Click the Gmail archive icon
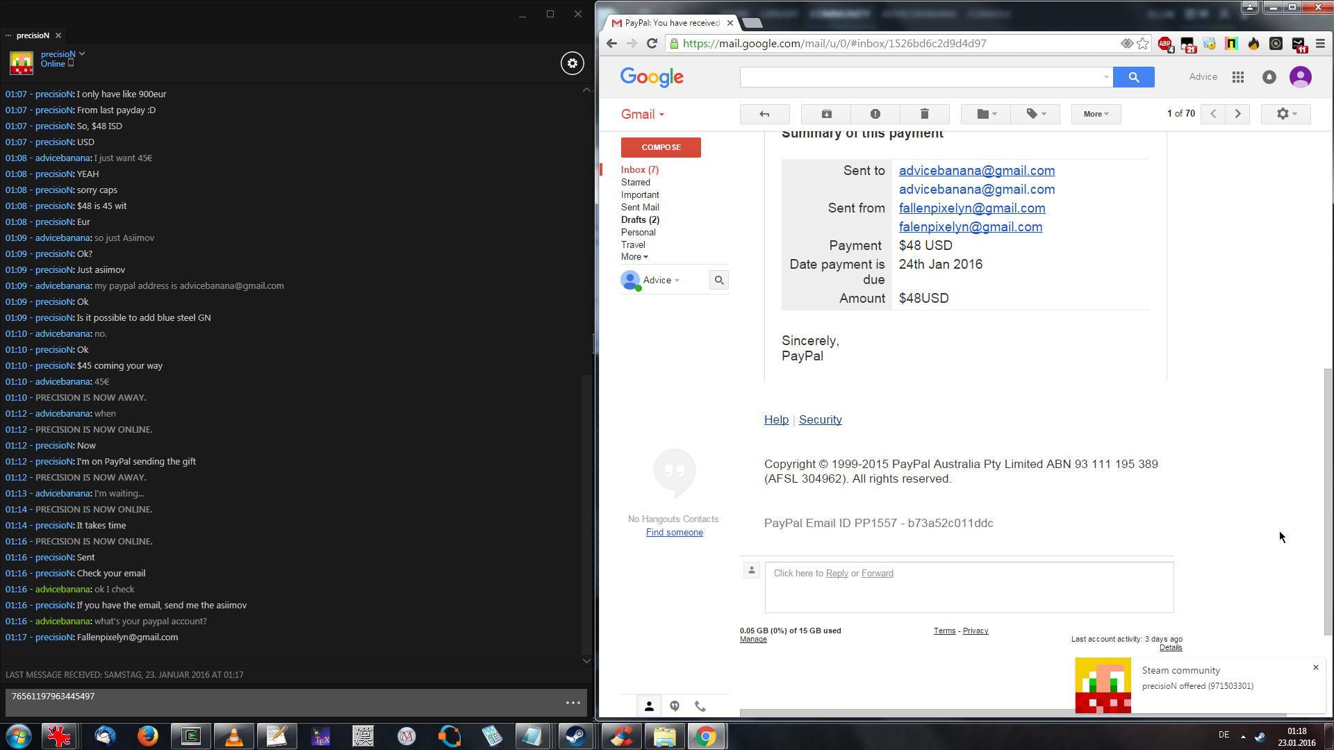Screen dimensions: 1334x750 (x=826, y=114)
